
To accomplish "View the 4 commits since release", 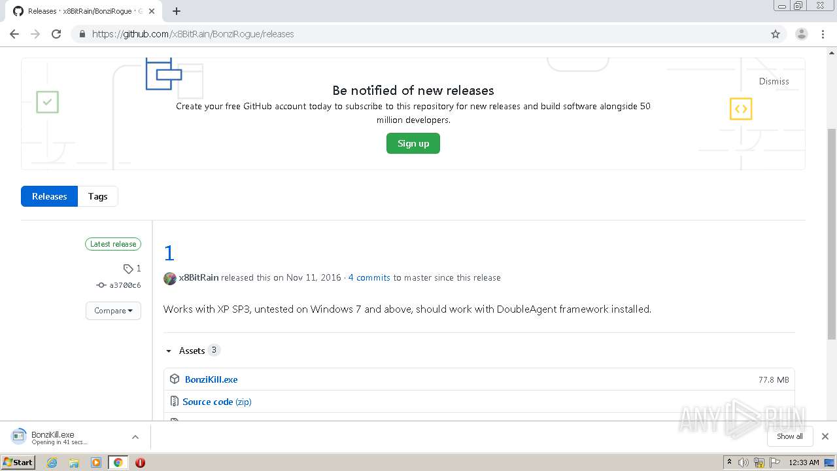I will [x=369, y=277].
